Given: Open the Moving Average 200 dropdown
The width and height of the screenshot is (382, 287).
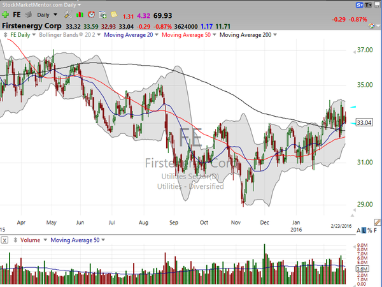Looking at the screenshot, I should tap(275, 35).
